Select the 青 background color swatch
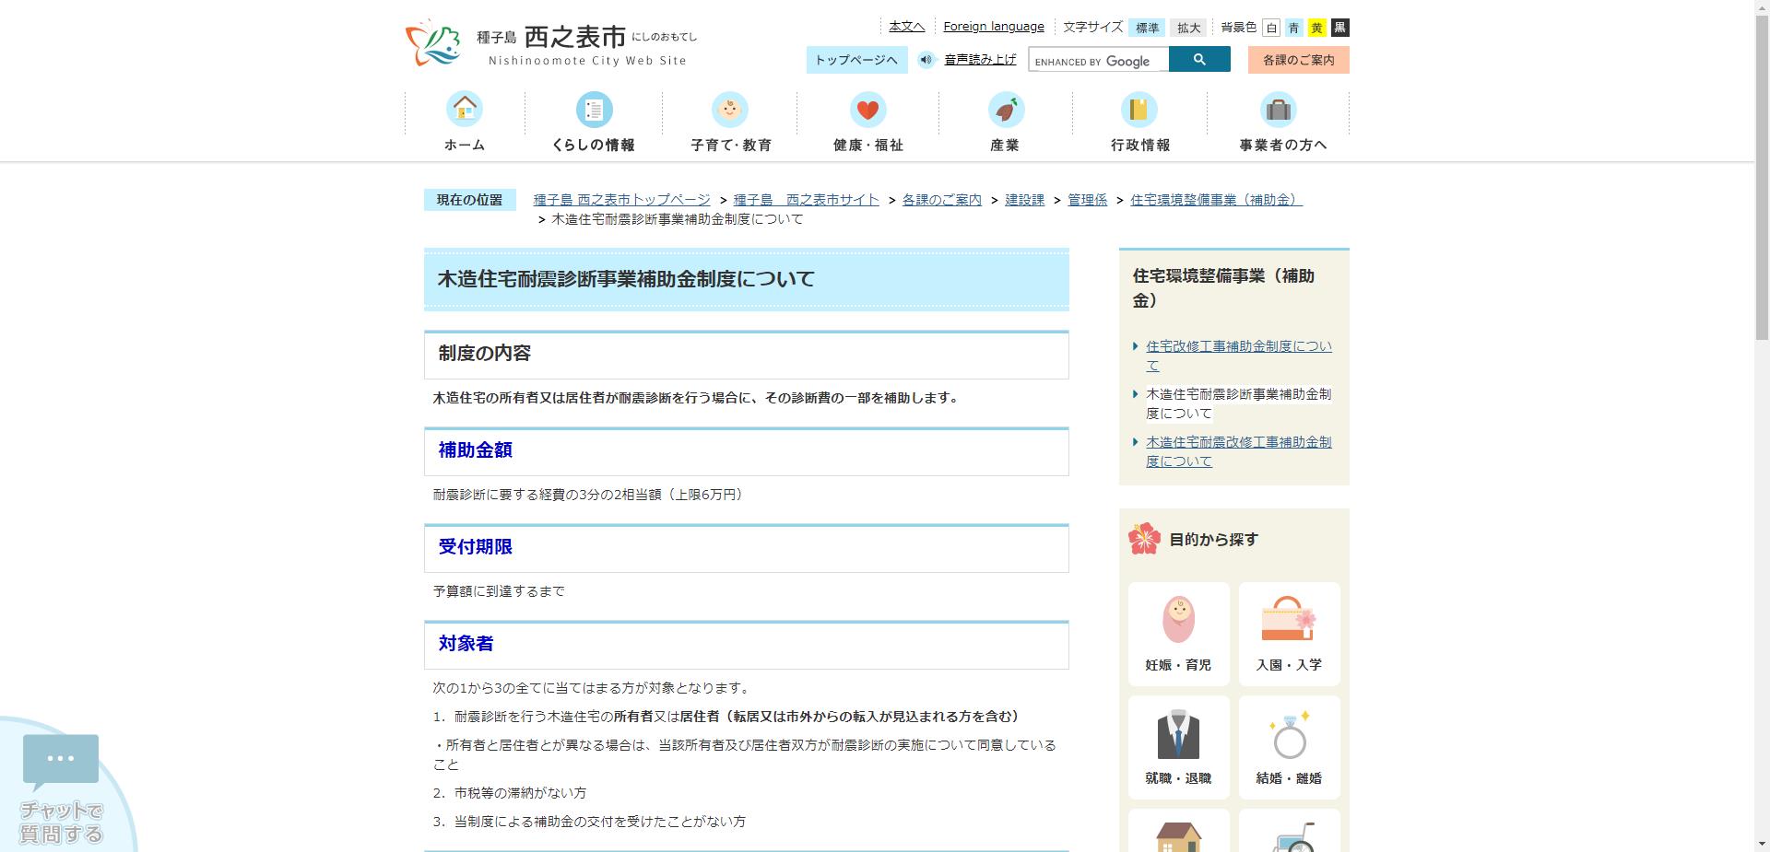 pos(1294,27)
